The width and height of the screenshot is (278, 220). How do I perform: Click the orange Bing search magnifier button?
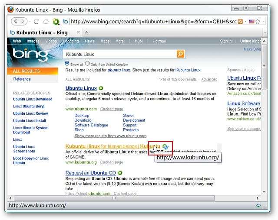pos(181,54)
